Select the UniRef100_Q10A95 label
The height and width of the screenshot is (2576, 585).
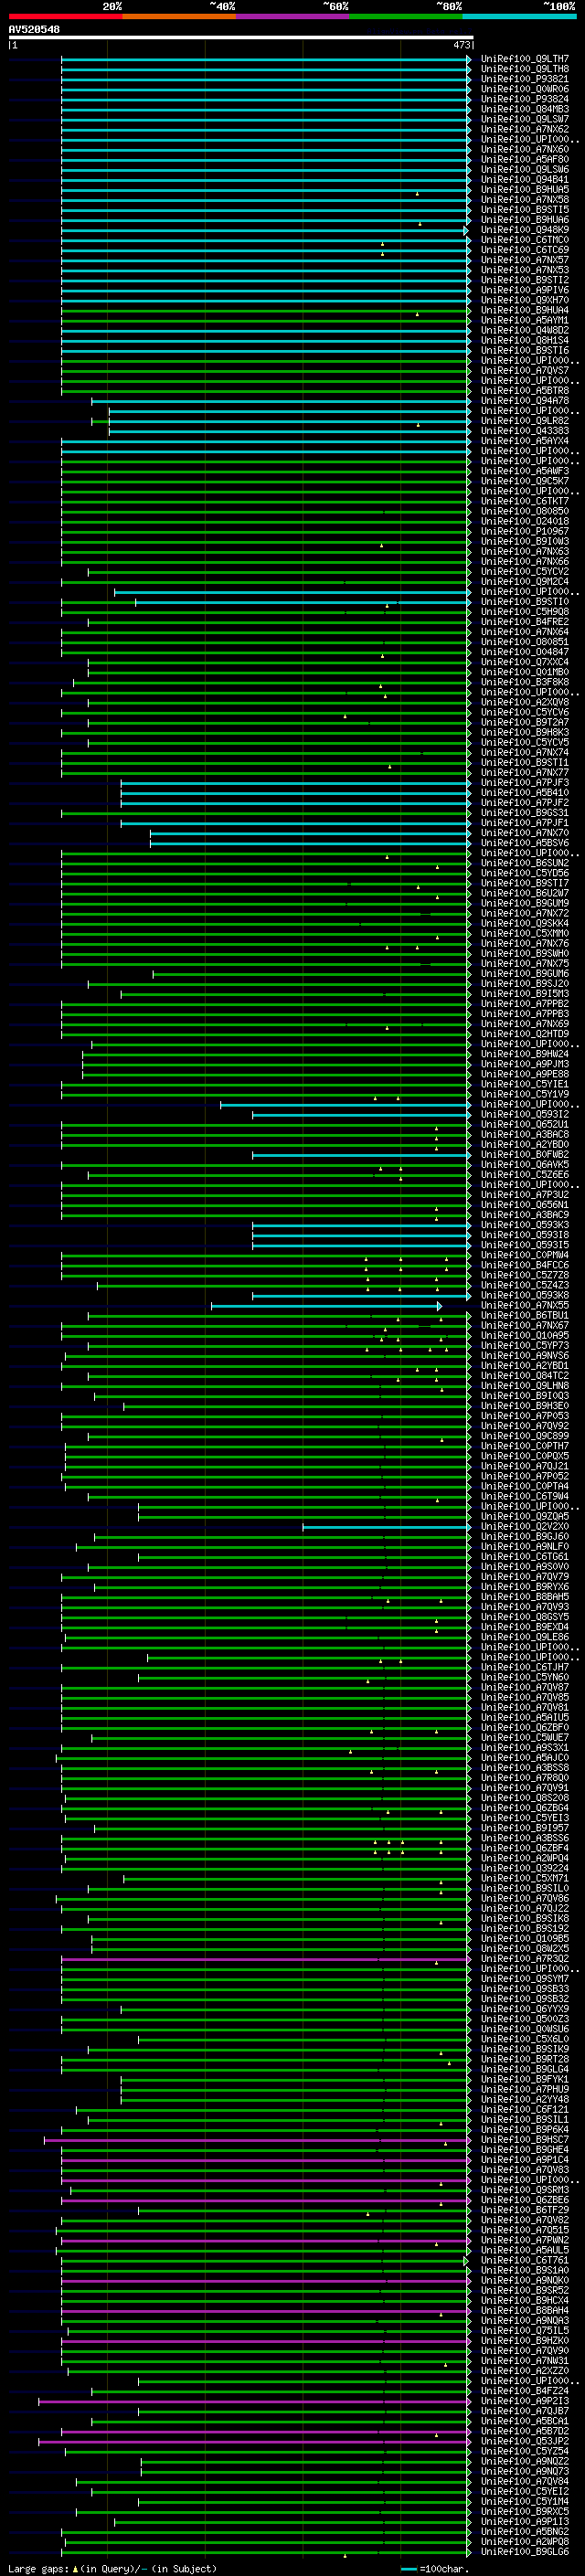click(524, 1336)
